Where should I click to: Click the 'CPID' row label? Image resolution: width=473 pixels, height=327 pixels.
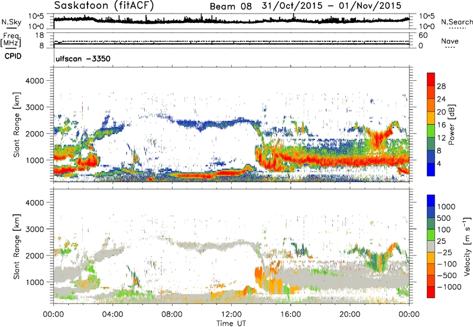[13, 56]
